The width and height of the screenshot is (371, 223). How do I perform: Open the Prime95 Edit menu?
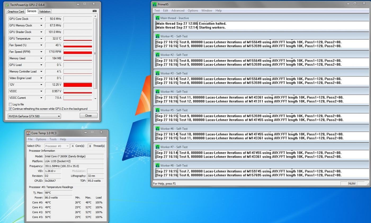166,11
